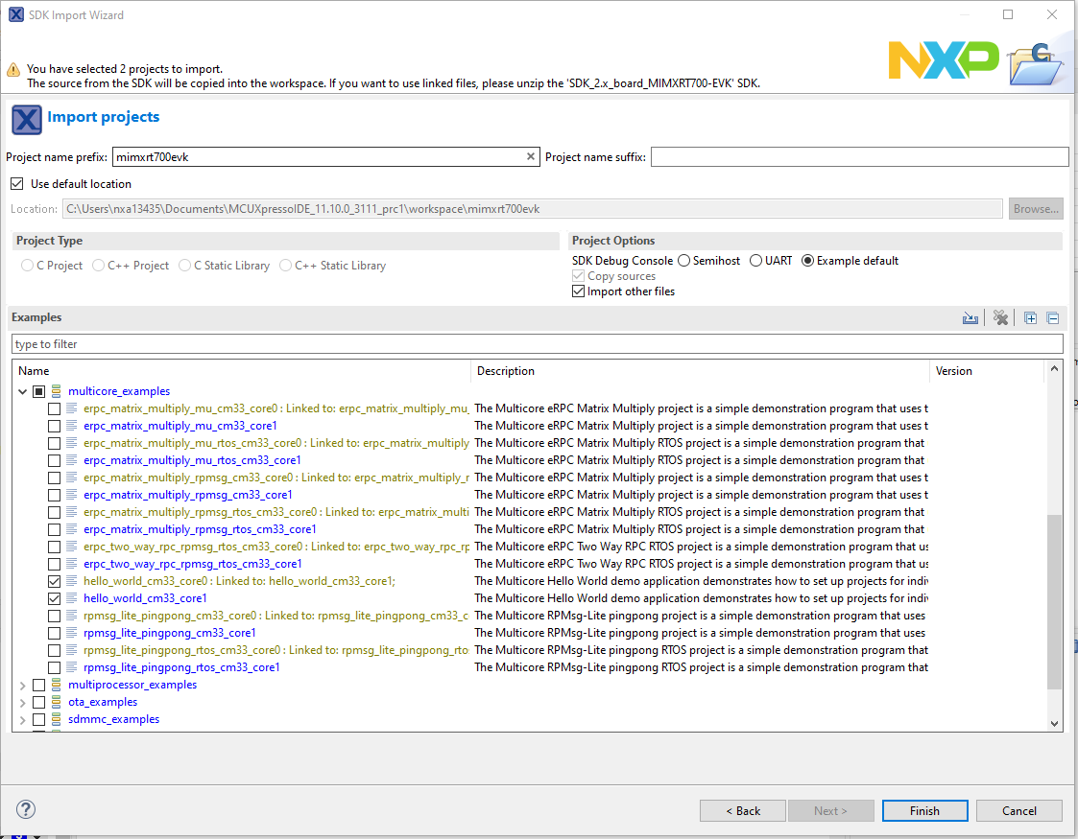Expand the multiprocessor_examples node
Screen dimensions: 1078x839
click(x=22, y=685)
